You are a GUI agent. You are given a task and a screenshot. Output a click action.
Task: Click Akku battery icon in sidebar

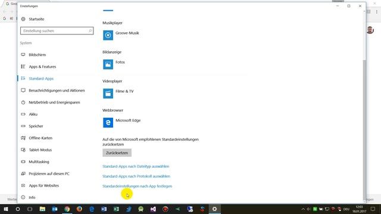(23, 114)
